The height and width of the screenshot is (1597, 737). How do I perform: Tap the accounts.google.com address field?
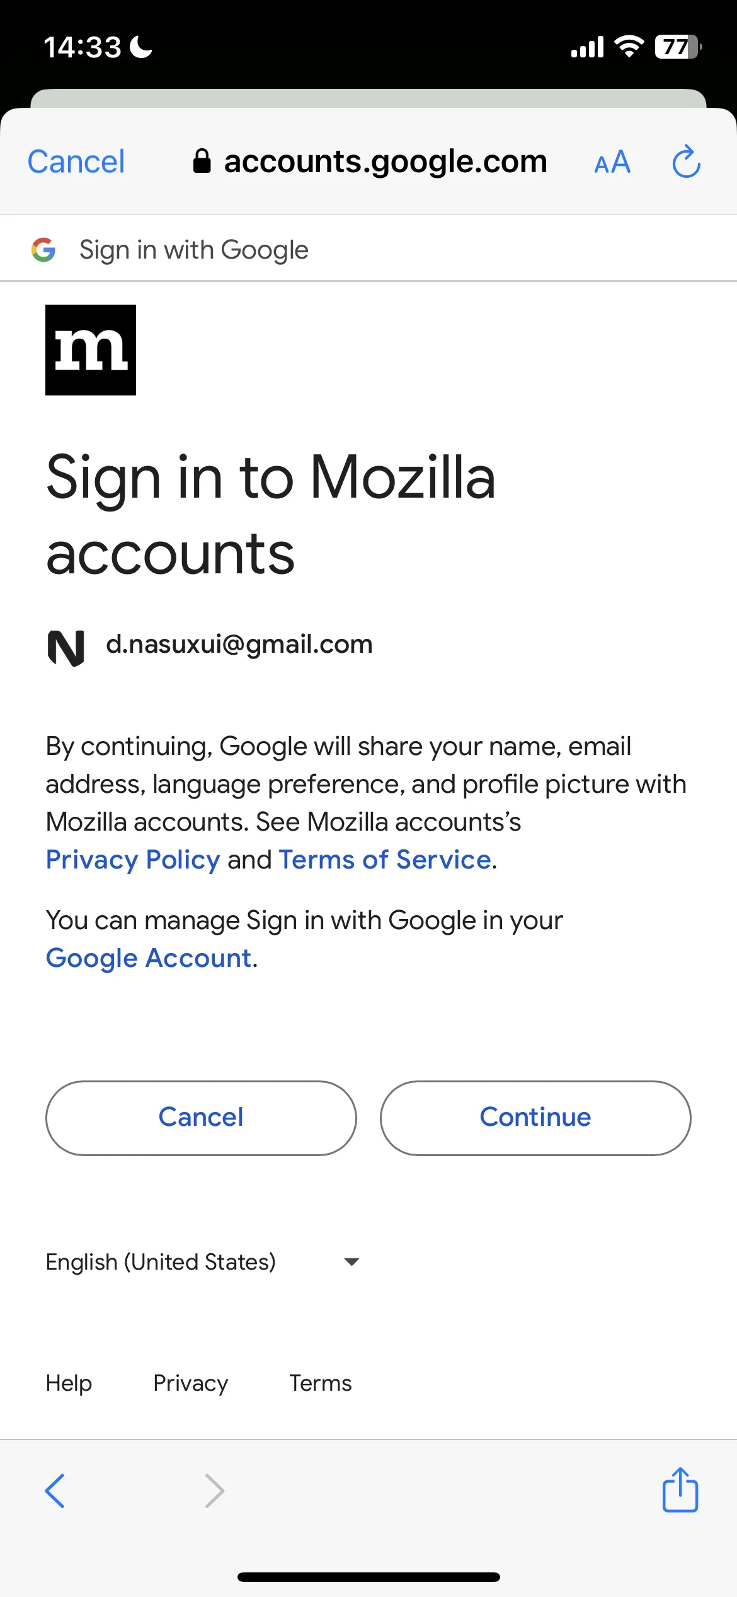pos(370,161)
